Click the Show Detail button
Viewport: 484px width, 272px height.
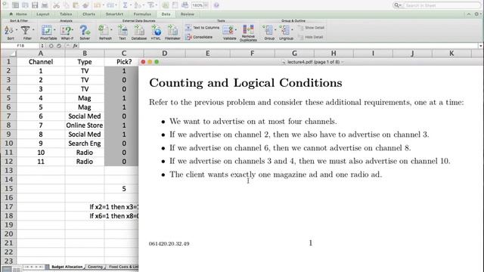click(311, 27)
